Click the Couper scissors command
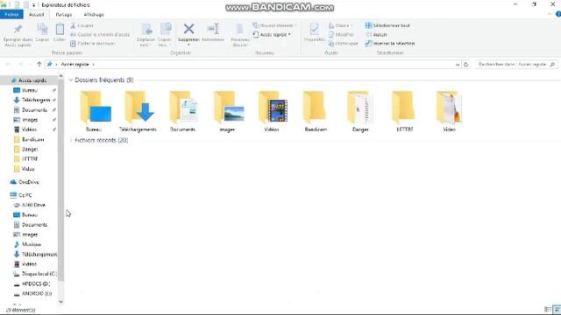561x315 pixels. 82,25
